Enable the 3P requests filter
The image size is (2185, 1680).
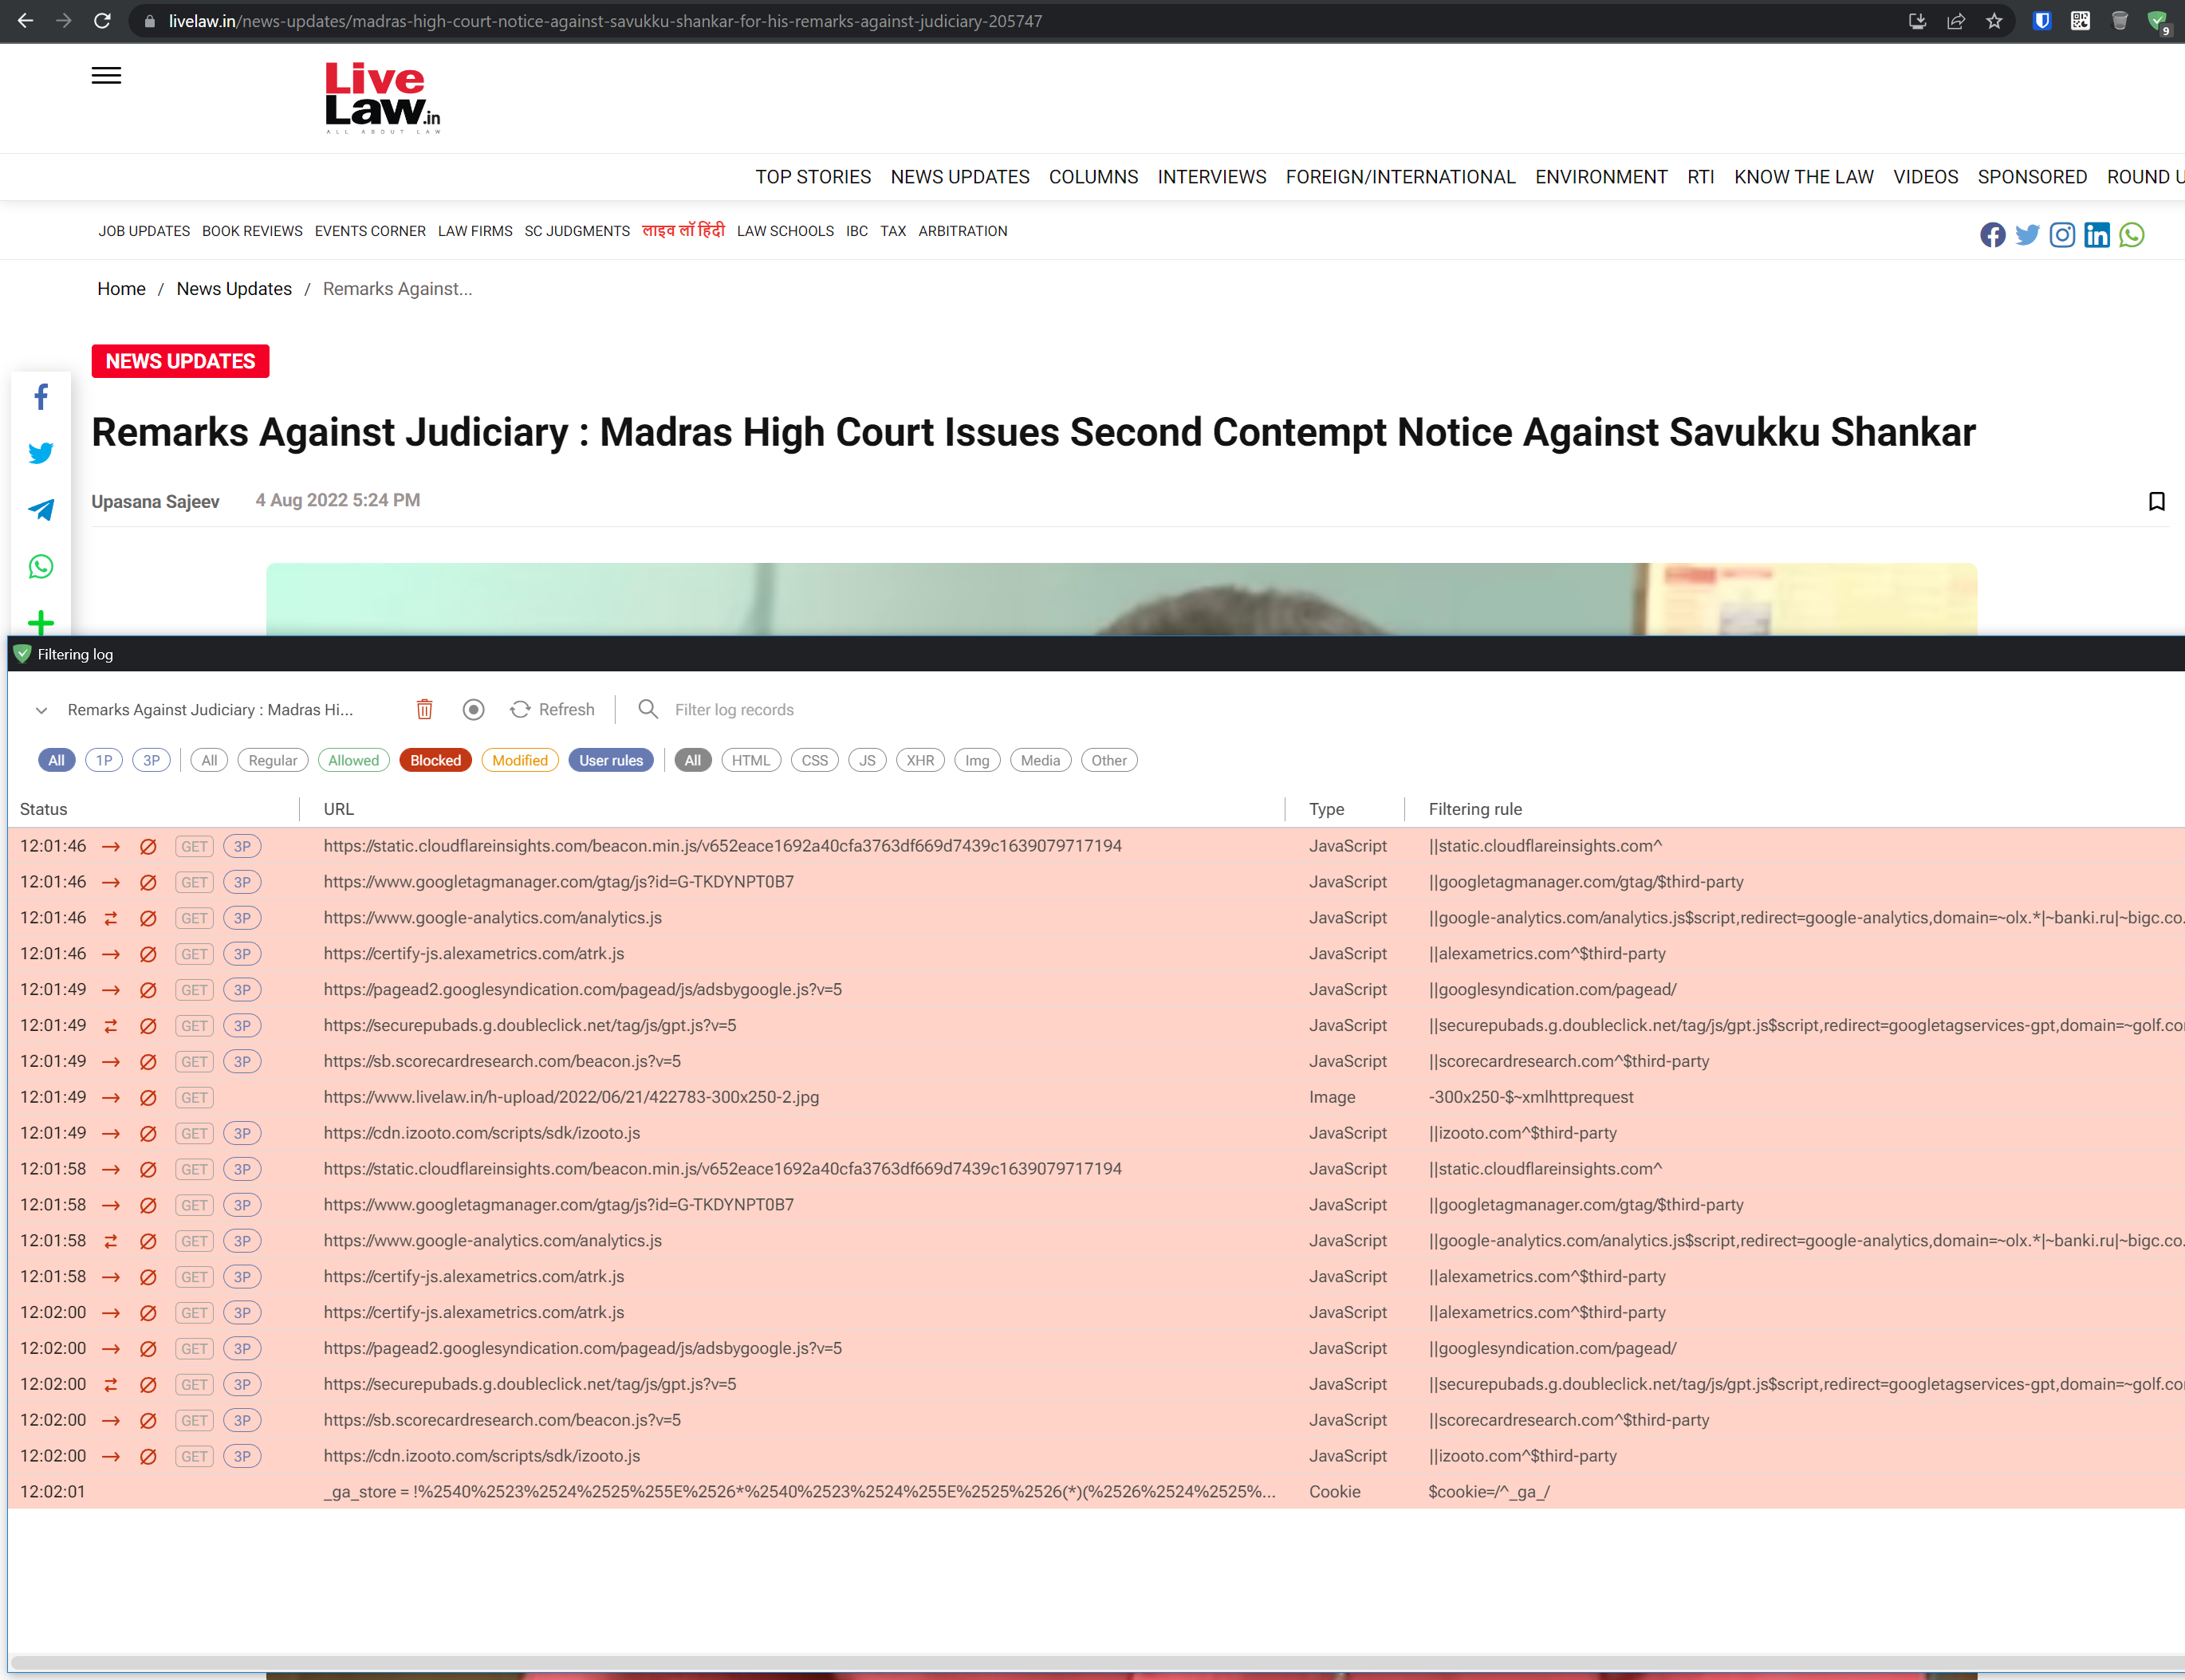click(151, 760)
